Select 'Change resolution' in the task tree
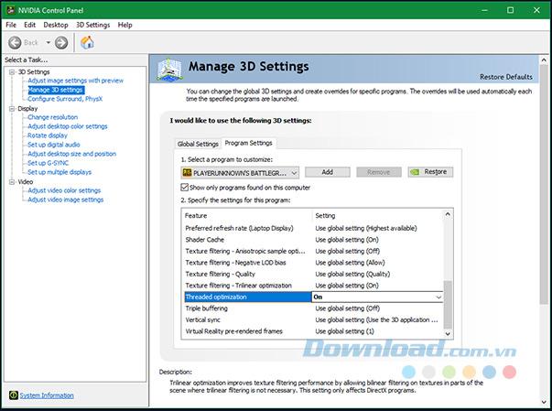This screenshot has height=411, width=552. click(x=52, y=117)
